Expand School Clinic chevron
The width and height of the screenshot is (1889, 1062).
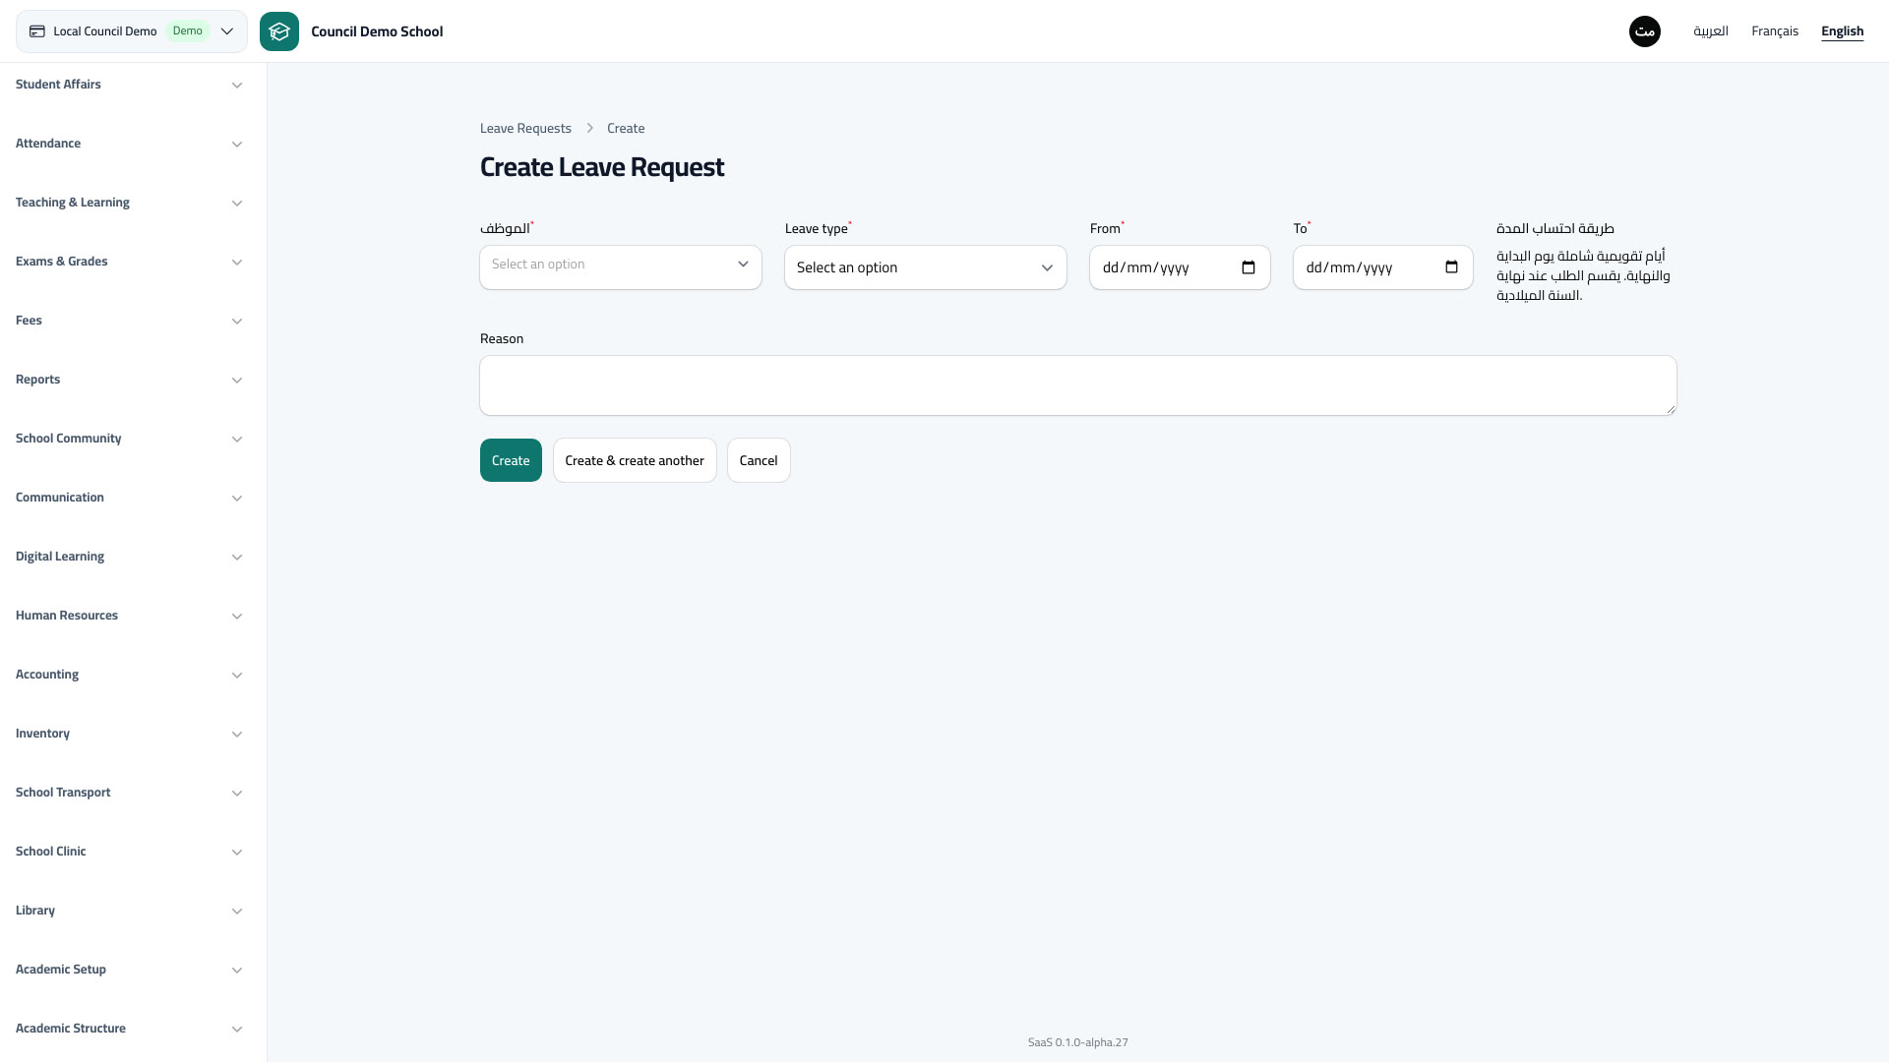click(237, 853)
